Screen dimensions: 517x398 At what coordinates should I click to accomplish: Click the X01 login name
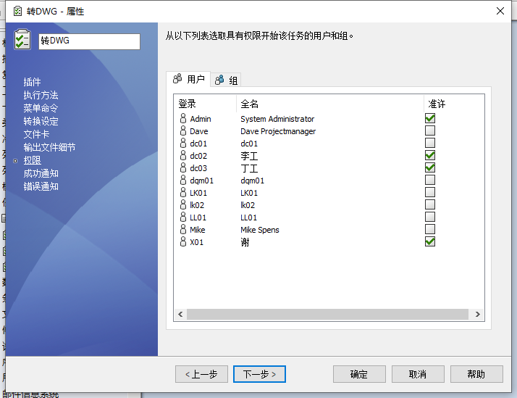point(196,242)
